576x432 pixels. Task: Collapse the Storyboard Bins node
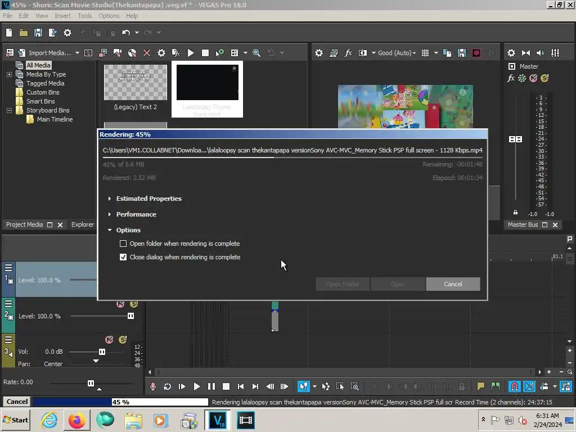pyautogui.click(x=9, y=110)
